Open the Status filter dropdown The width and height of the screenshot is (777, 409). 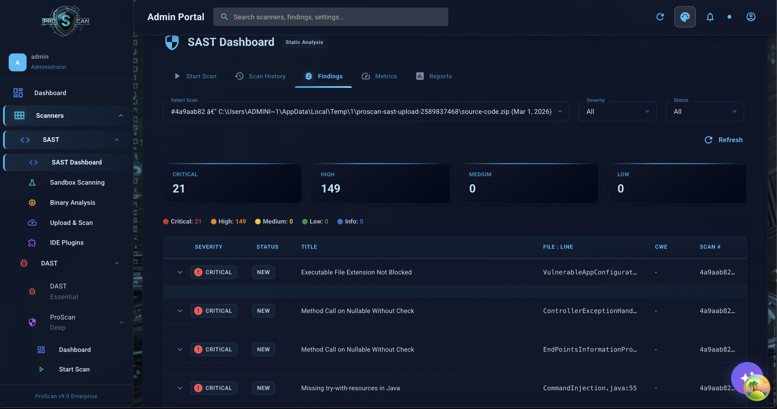point(705,112)
